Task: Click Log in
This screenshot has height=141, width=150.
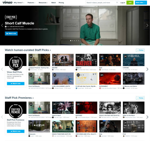Action: pos(123,3)
